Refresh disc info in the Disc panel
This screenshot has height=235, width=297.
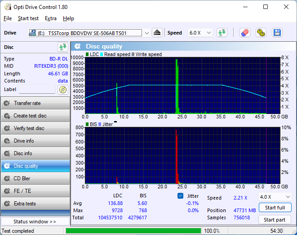62,47
